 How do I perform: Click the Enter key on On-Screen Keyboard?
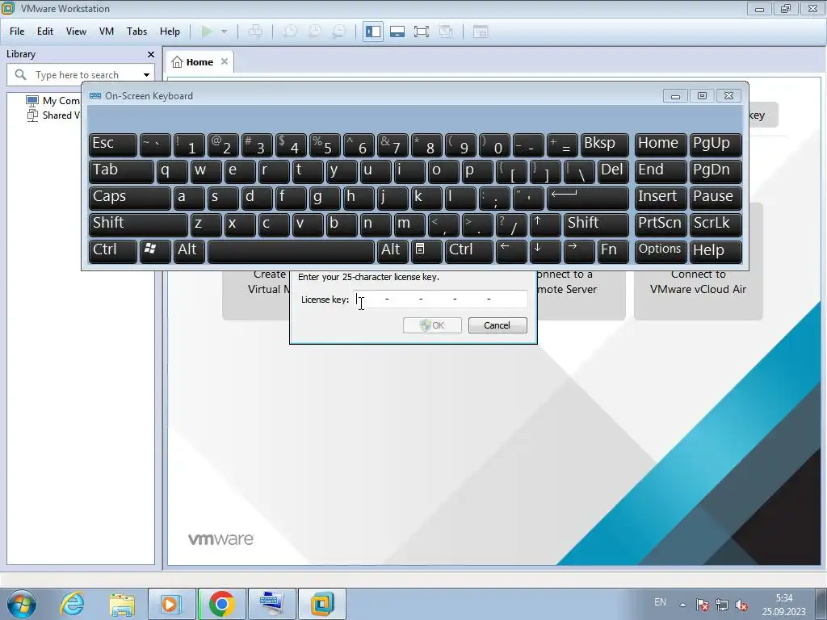click(588, 198)
